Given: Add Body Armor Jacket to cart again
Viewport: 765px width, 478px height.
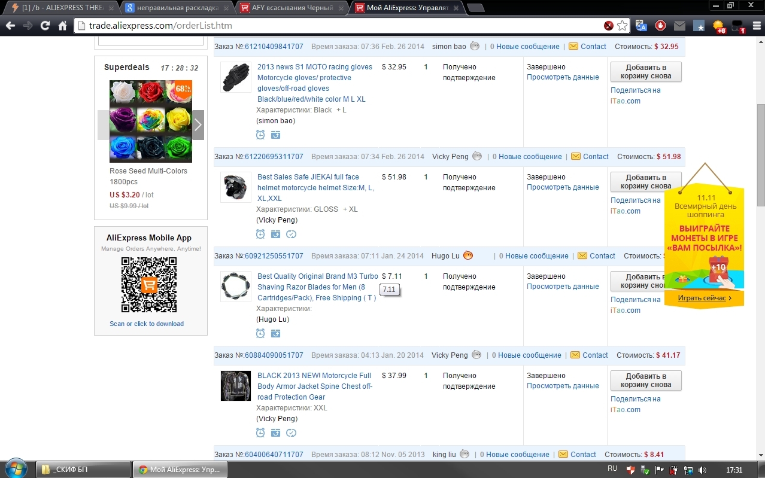Looking at the screenshot, I should (x=646, y=380).
